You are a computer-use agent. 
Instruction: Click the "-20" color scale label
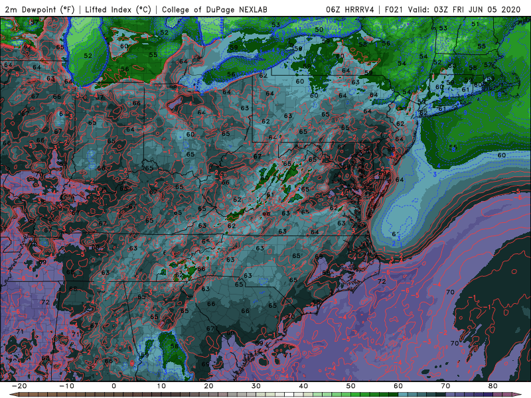pos(19,386)
